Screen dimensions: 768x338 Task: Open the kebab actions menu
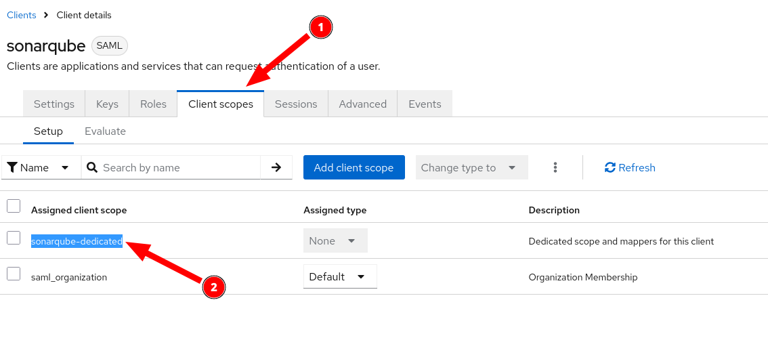555,167
